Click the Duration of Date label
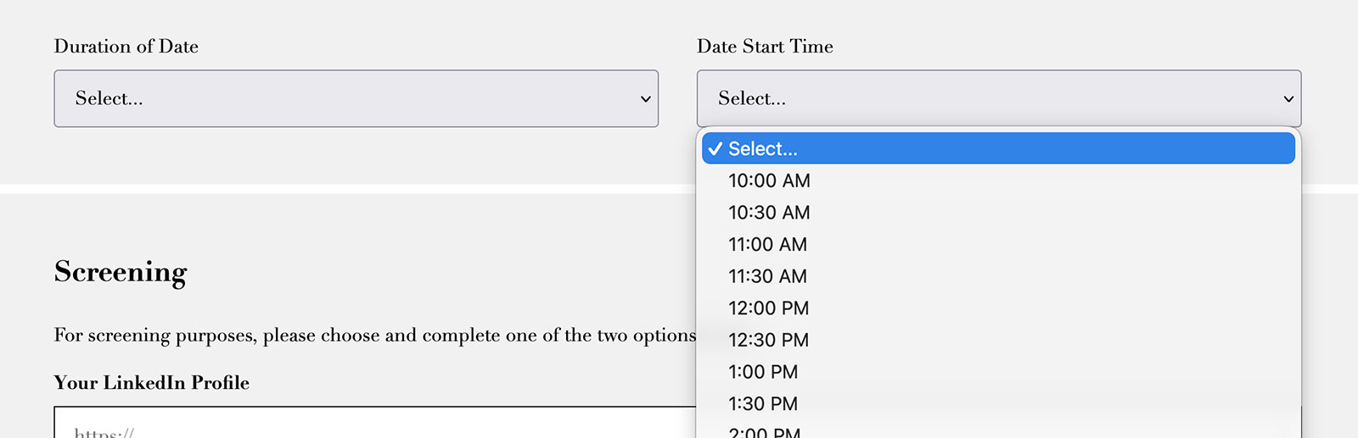Image resolution: width=1358 pixels, height=438 pixels. [126, 47]
